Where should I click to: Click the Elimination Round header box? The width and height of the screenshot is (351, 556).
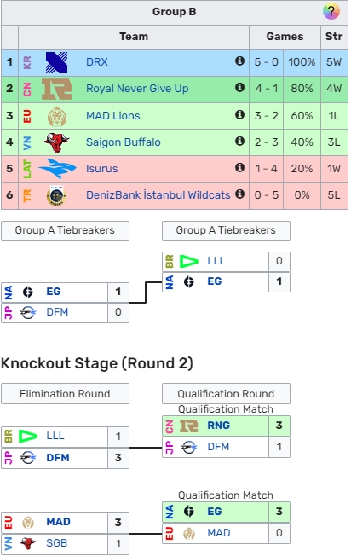[65, 394]
